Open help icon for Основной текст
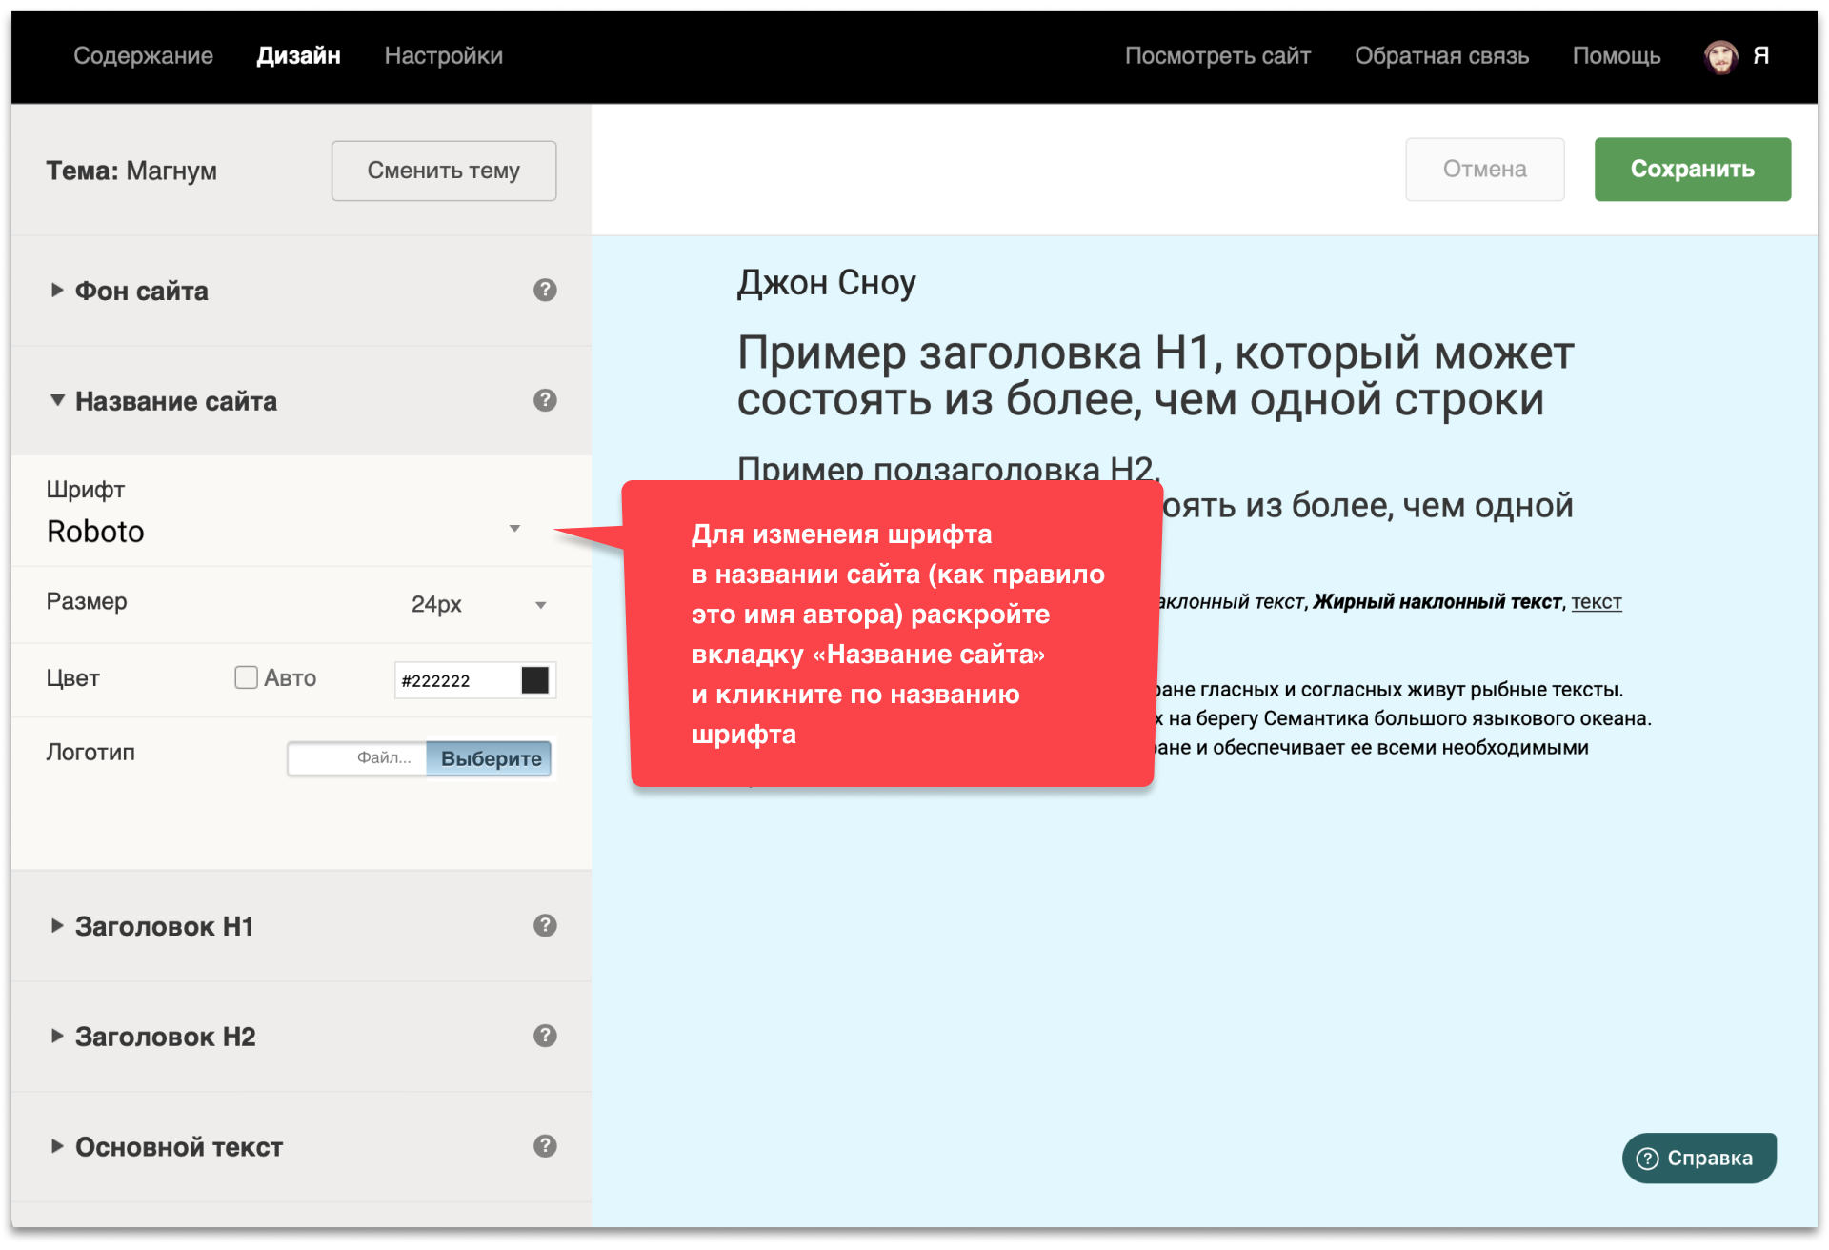The width and height of the screenshot is (1829, 1250). click(545, 1146)
